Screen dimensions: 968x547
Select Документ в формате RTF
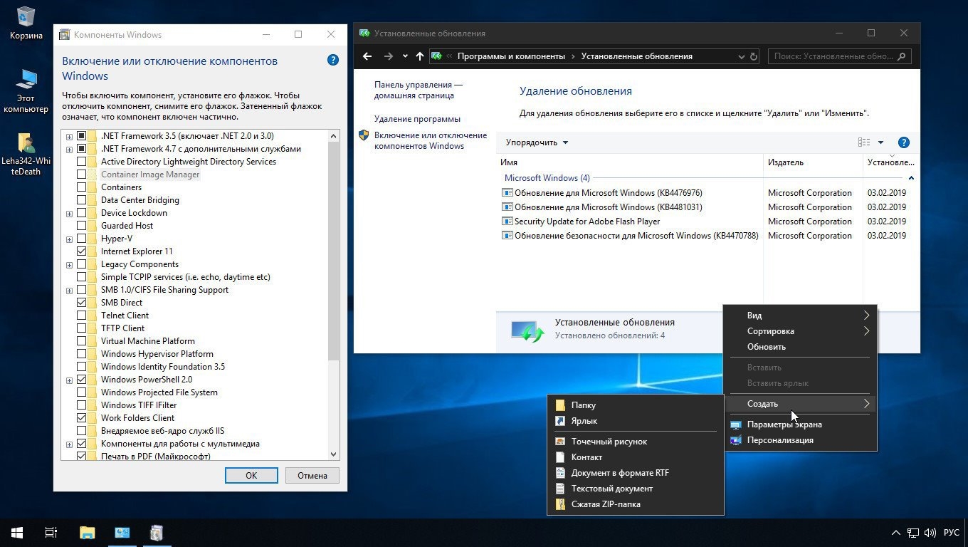click(x=636, y=473)
